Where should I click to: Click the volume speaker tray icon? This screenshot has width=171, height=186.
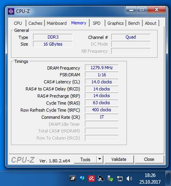129,179
